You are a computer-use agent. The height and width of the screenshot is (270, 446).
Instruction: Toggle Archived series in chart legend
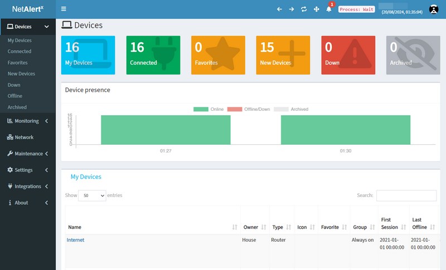coord(291,109)
